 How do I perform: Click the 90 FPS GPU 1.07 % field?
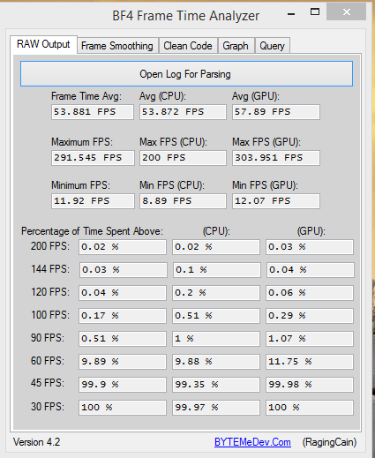coord(310,339)
